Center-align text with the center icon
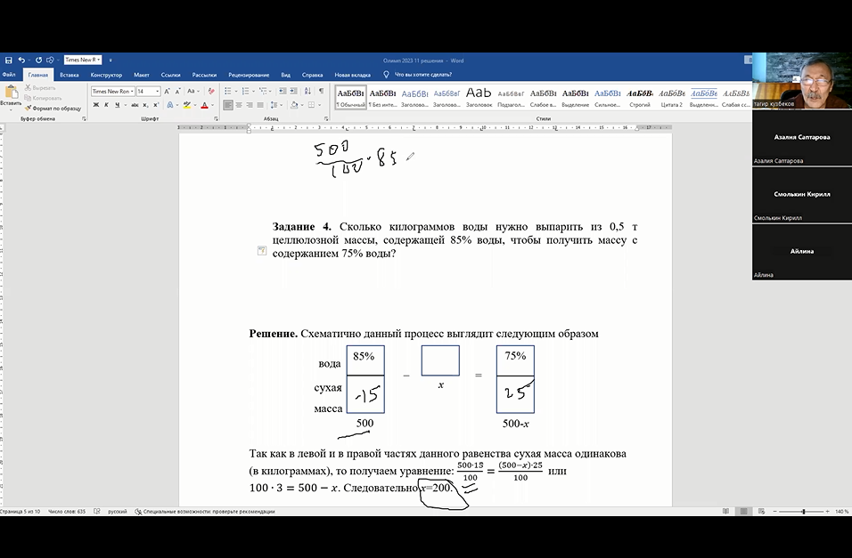 [x=240, y=105]
